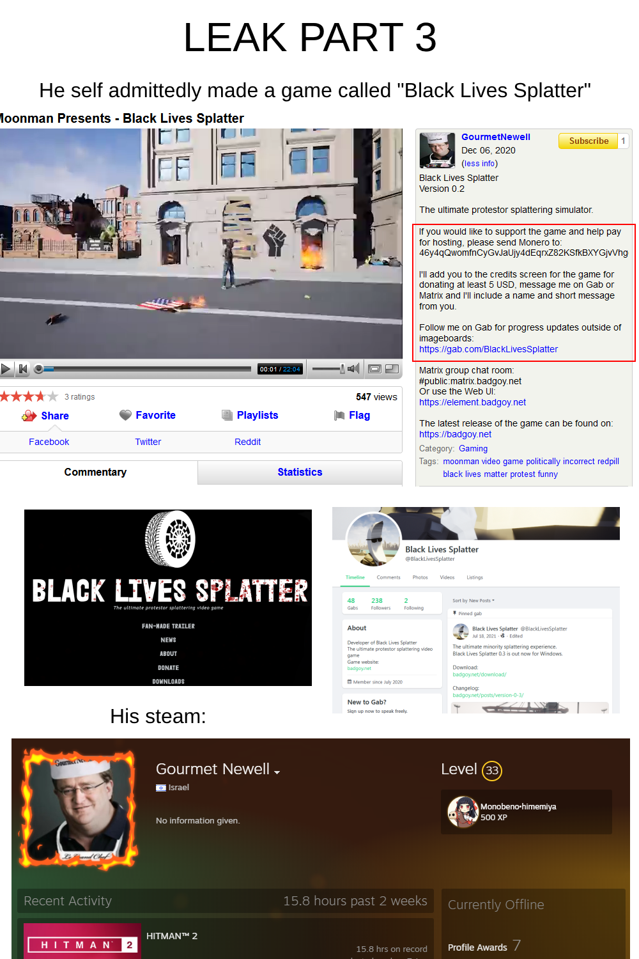Click the Israel flag icon
The image size is (639, 959).
(161, 788)
